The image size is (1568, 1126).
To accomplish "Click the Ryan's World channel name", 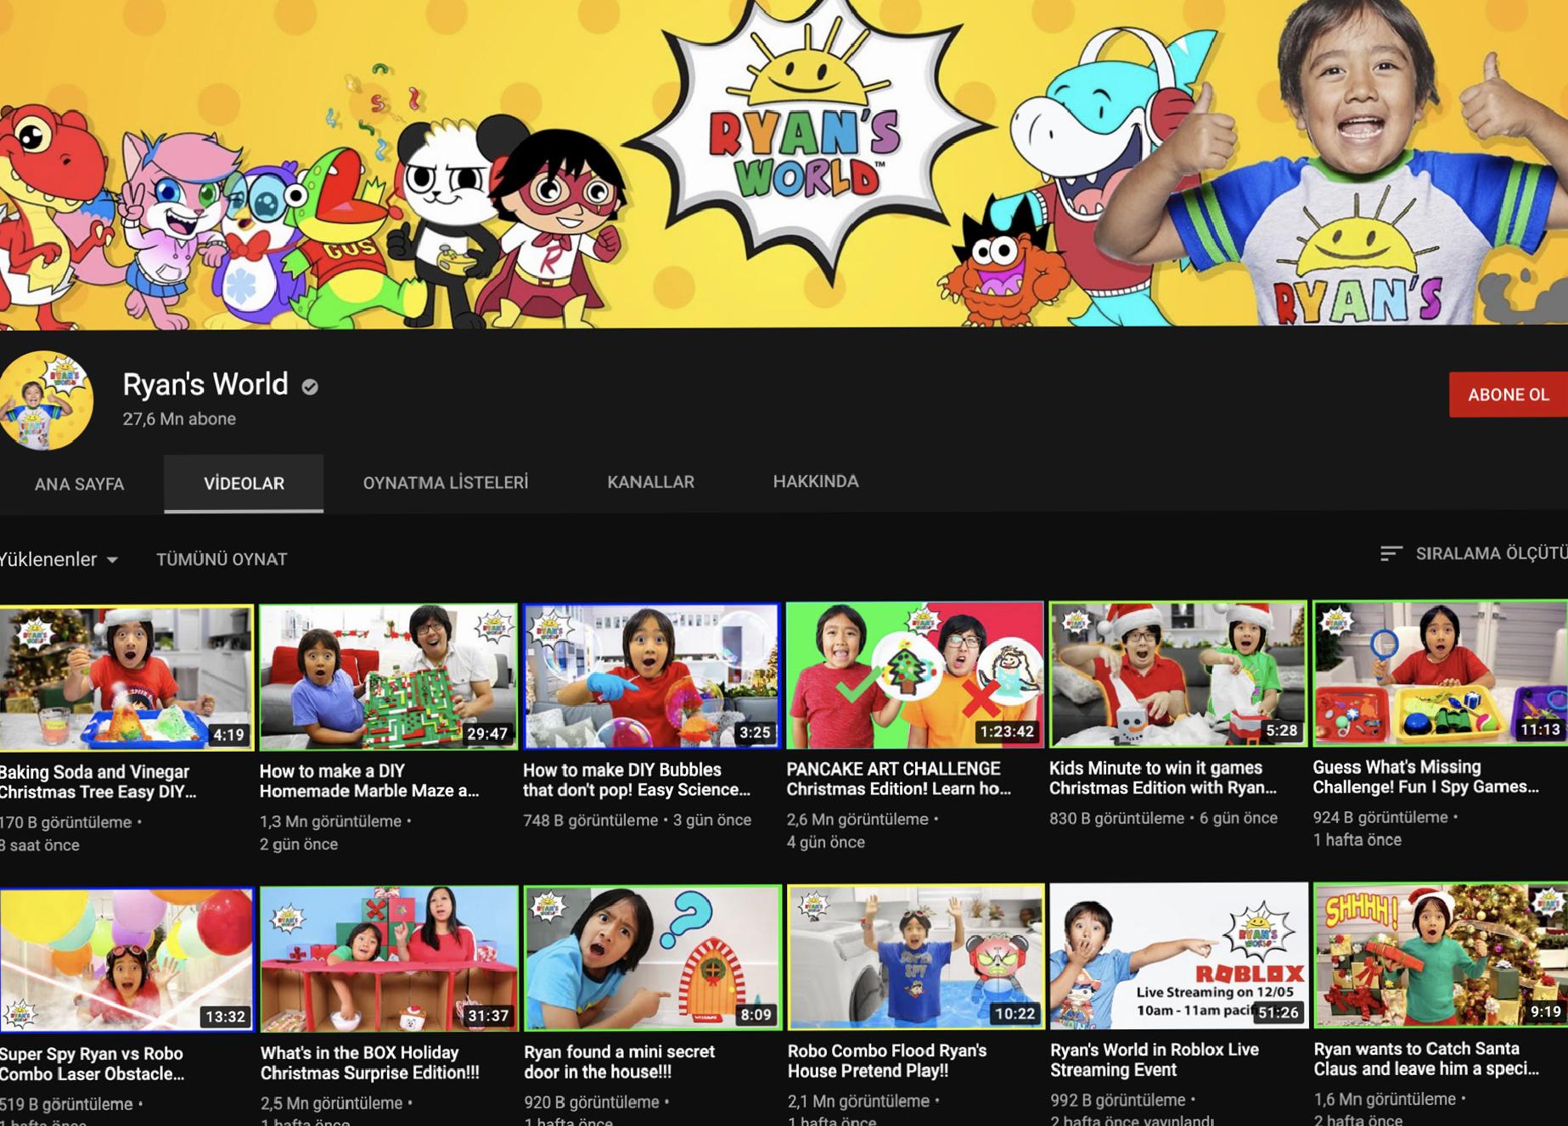I will (205, 384).
